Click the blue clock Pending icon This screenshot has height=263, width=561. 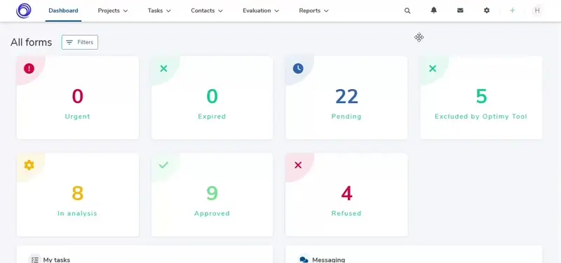tap(298, 68)
